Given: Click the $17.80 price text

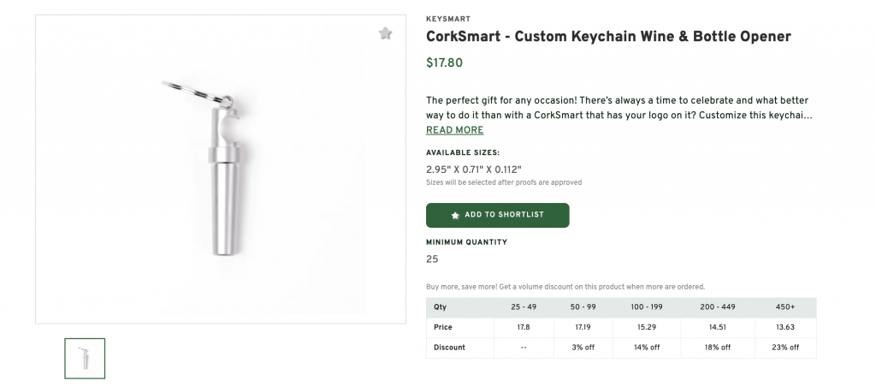Looking at the screenshot, I should click(444, 63).
